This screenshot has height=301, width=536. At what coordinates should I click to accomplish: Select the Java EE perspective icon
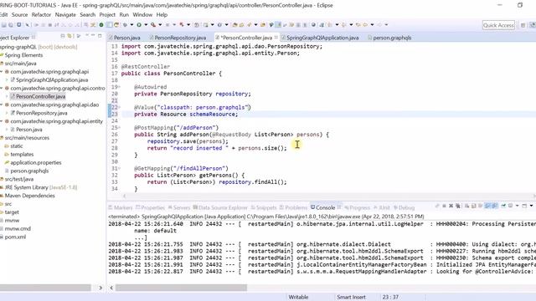click(x=533, y=25)
